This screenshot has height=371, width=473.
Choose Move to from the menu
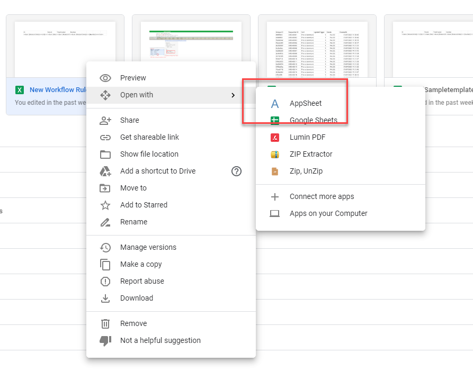[x=171, y=188]
